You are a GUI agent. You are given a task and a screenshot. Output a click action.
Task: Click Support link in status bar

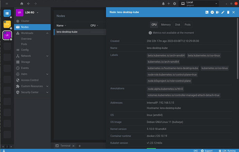(206, 150)
